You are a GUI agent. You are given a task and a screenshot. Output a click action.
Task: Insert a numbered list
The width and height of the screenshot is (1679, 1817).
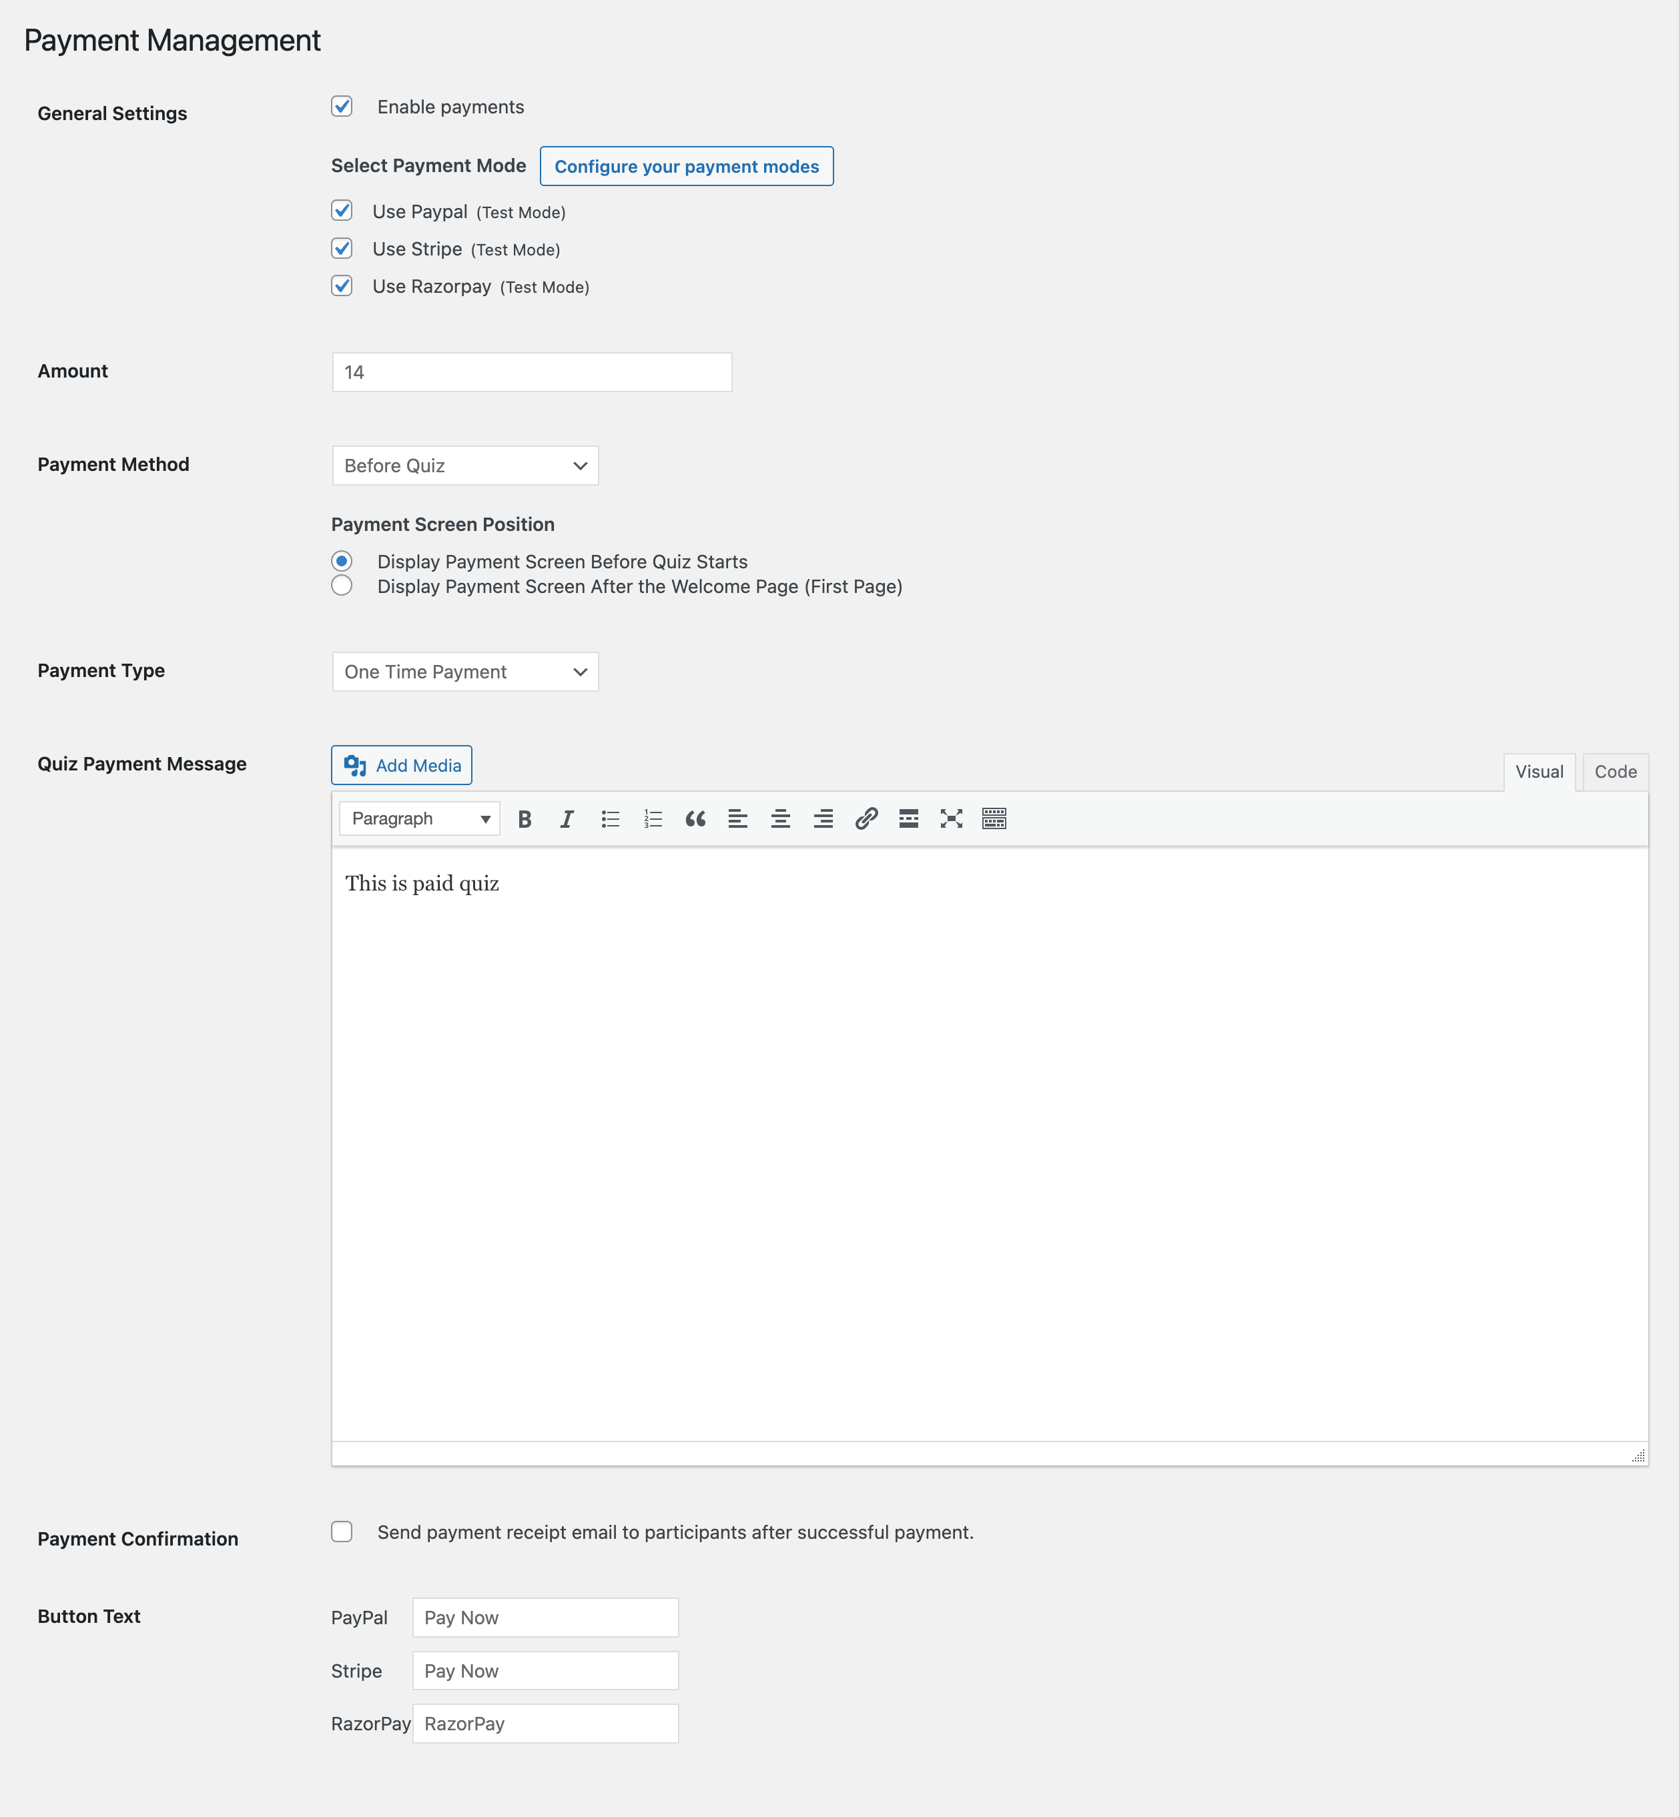pyautogui.click(x=653, y=819)
